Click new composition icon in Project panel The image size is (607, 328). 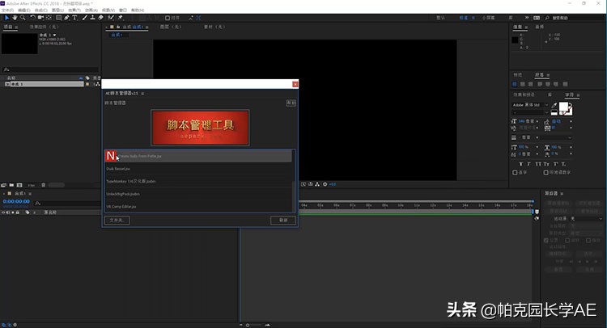[19, 186]
